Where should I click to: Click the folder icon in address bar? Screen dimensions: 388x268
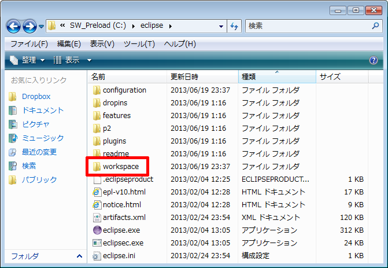[51, 25]
